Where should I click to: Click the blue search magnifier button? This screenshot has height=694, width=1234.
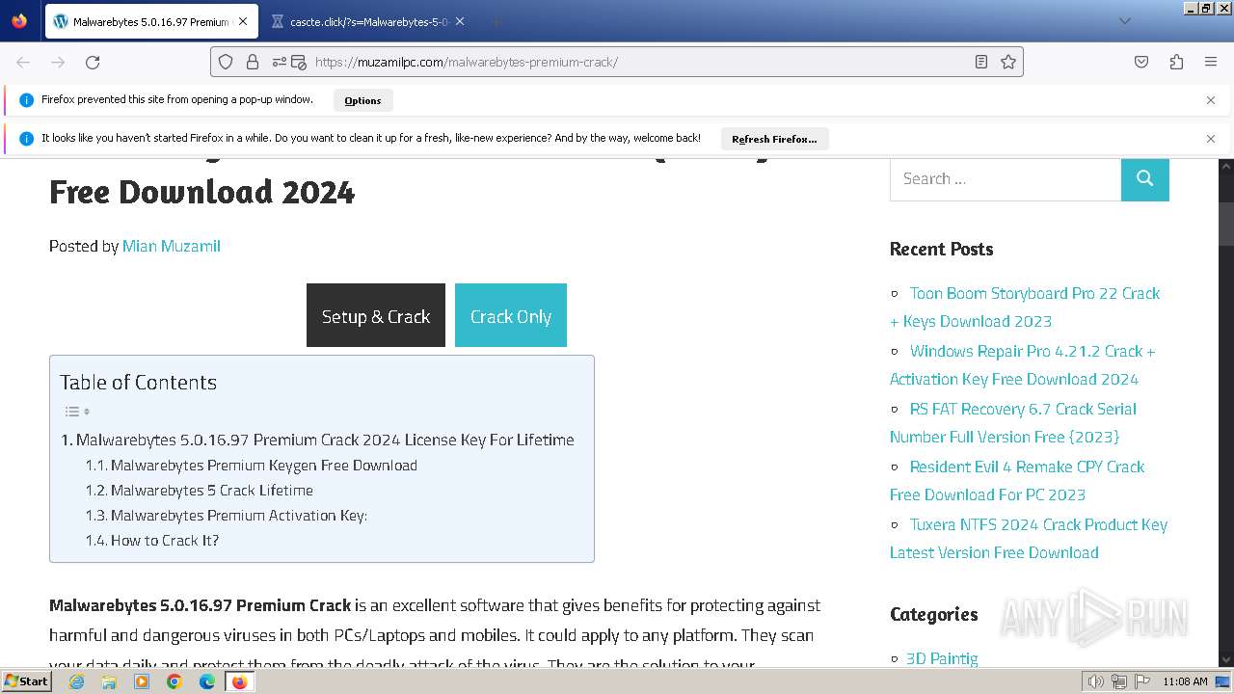click(x=1145, y=177)
